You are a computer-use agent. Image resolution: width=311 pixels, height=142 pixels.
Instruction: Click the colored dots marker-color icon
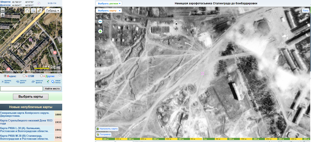click(48, 82)
